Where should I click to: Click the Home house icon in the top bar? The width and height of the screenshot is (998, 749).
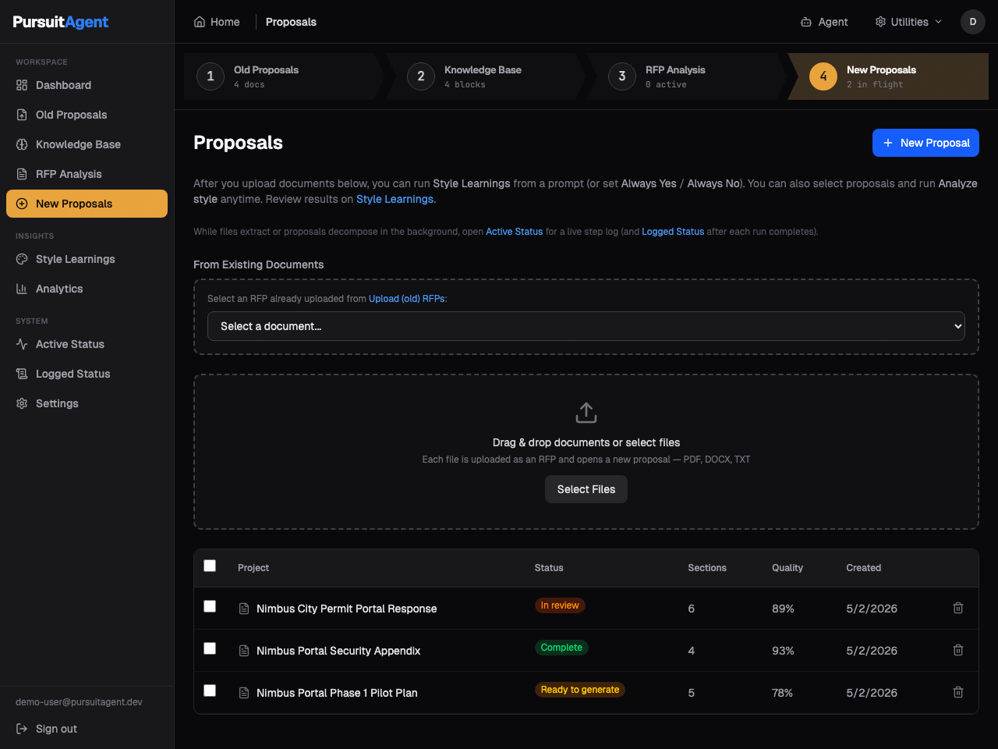coord(200,22)
